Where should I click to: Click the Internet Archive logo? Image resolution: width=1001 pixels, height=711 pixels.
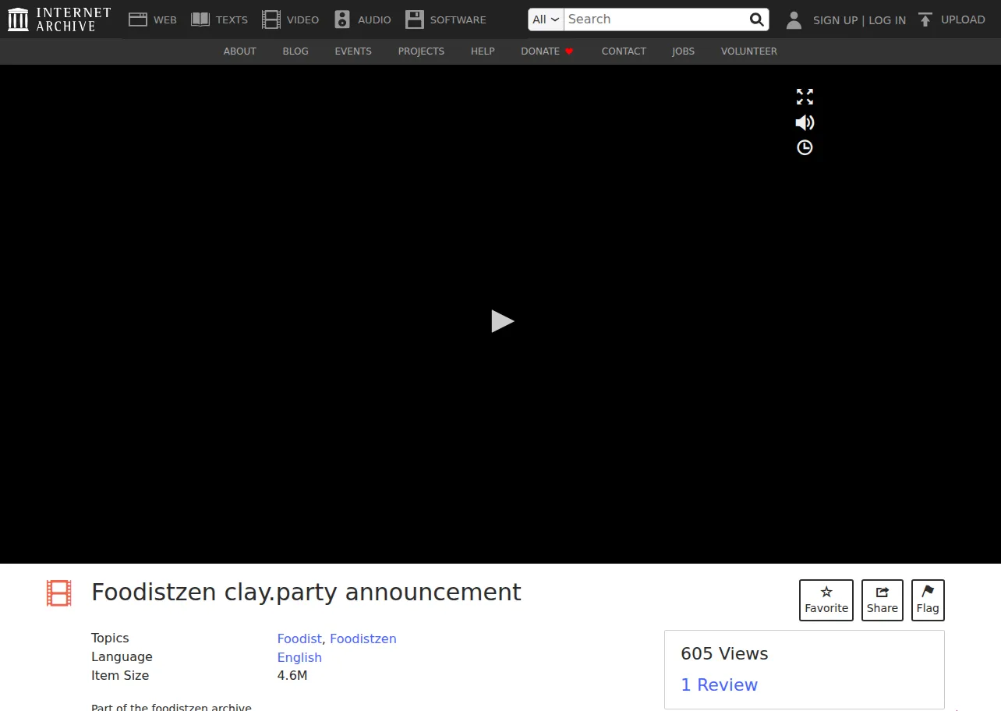[x=59, y=19]
